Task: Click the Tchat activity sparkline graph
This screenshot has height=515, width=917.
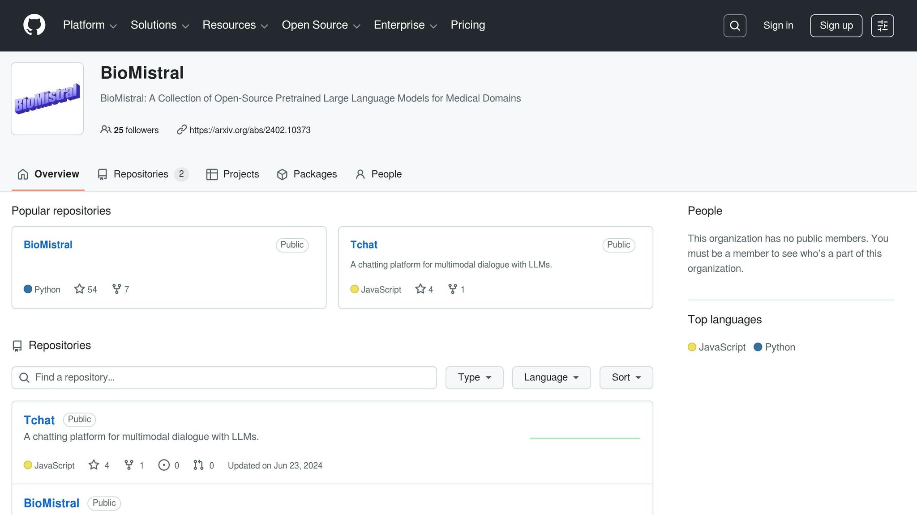Action: 584,438
